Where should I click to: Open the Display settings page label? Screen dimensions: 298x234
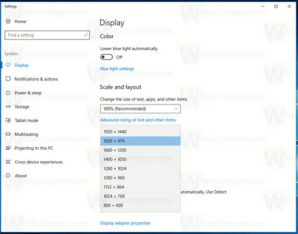tap(21, 65)
